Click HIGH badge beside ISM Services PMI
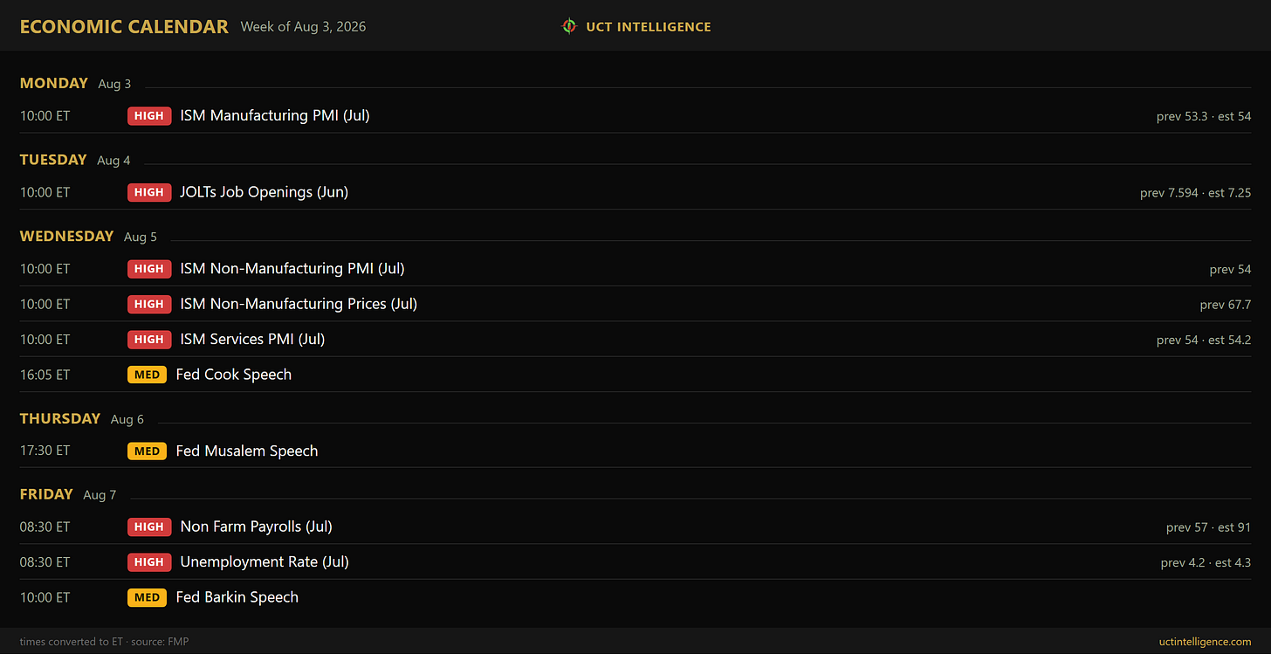 (149, 339)
